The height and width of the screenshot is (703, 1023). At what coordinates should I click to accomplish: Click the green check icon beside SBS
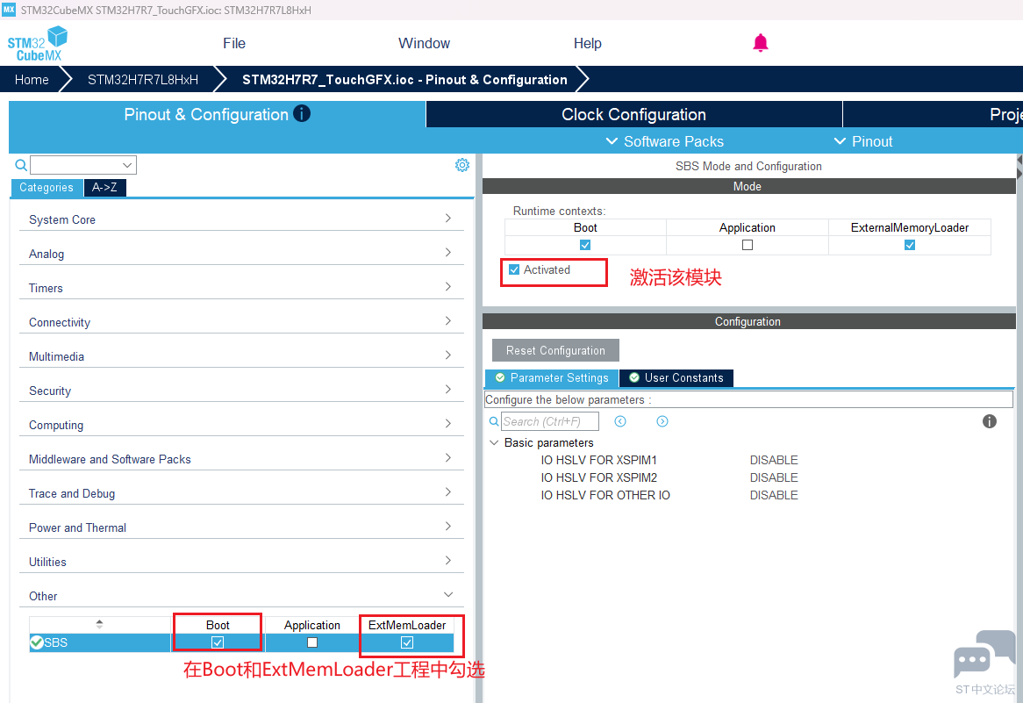pyautogui.click(x=37, y=643)
